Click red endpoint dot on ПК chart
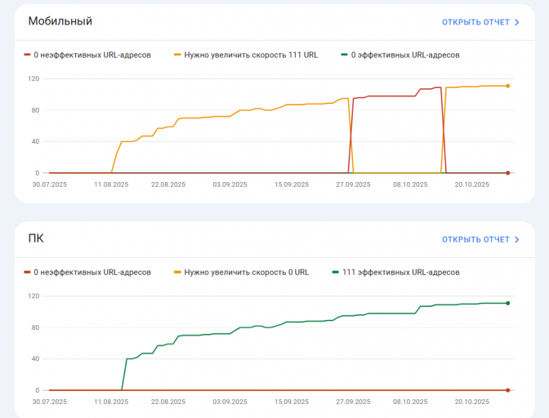This screenshot has width=549, height=418. pos(507,390)
